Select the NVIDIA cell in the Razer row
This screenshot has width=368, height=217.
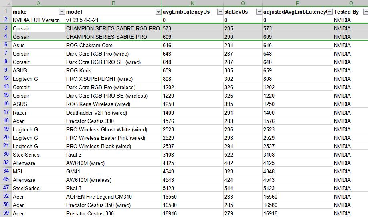click(x=351, y=113)
